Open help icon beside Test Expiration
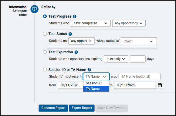The image size is (176, 116). tap(76, 52)
